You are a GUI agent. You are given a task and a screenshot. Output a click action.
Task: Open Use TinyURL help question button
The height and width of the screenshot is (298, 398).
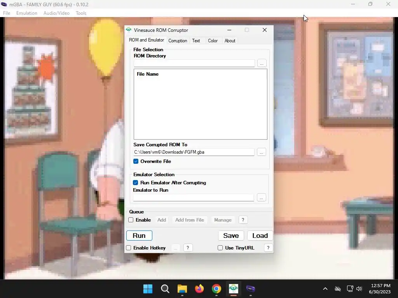point(268,248)
